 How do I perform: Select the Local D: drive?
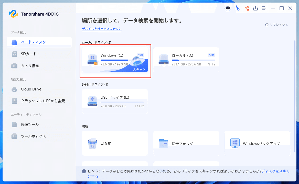186,59
